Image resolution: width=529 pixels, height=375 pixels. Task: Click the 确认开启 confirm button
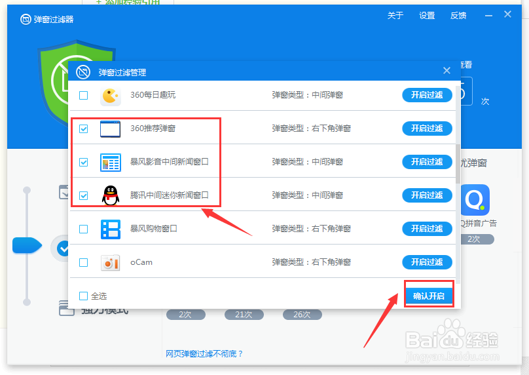click(429, 296)
